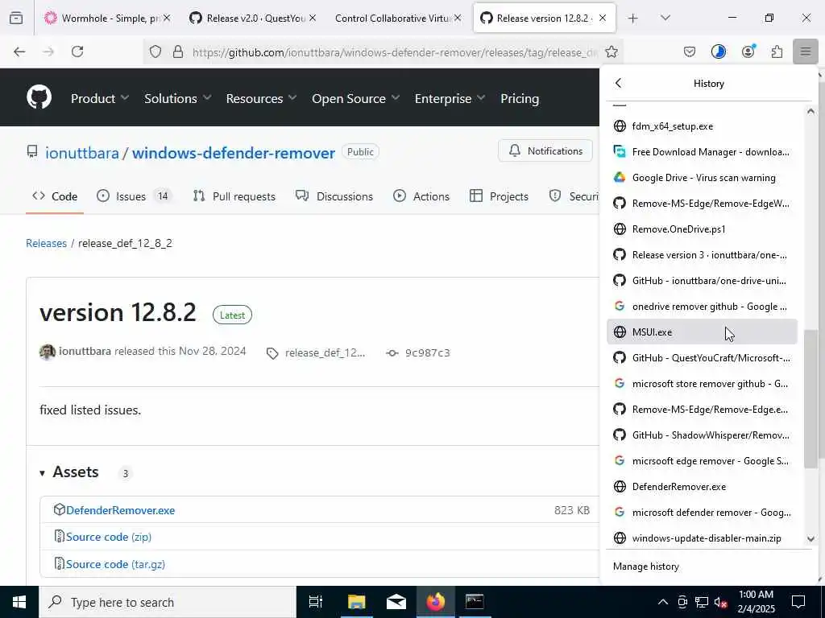Collapse the Assets section triangle
This screenshot has width=825, height=618.
pyautogui.click(x=42, y=473)
